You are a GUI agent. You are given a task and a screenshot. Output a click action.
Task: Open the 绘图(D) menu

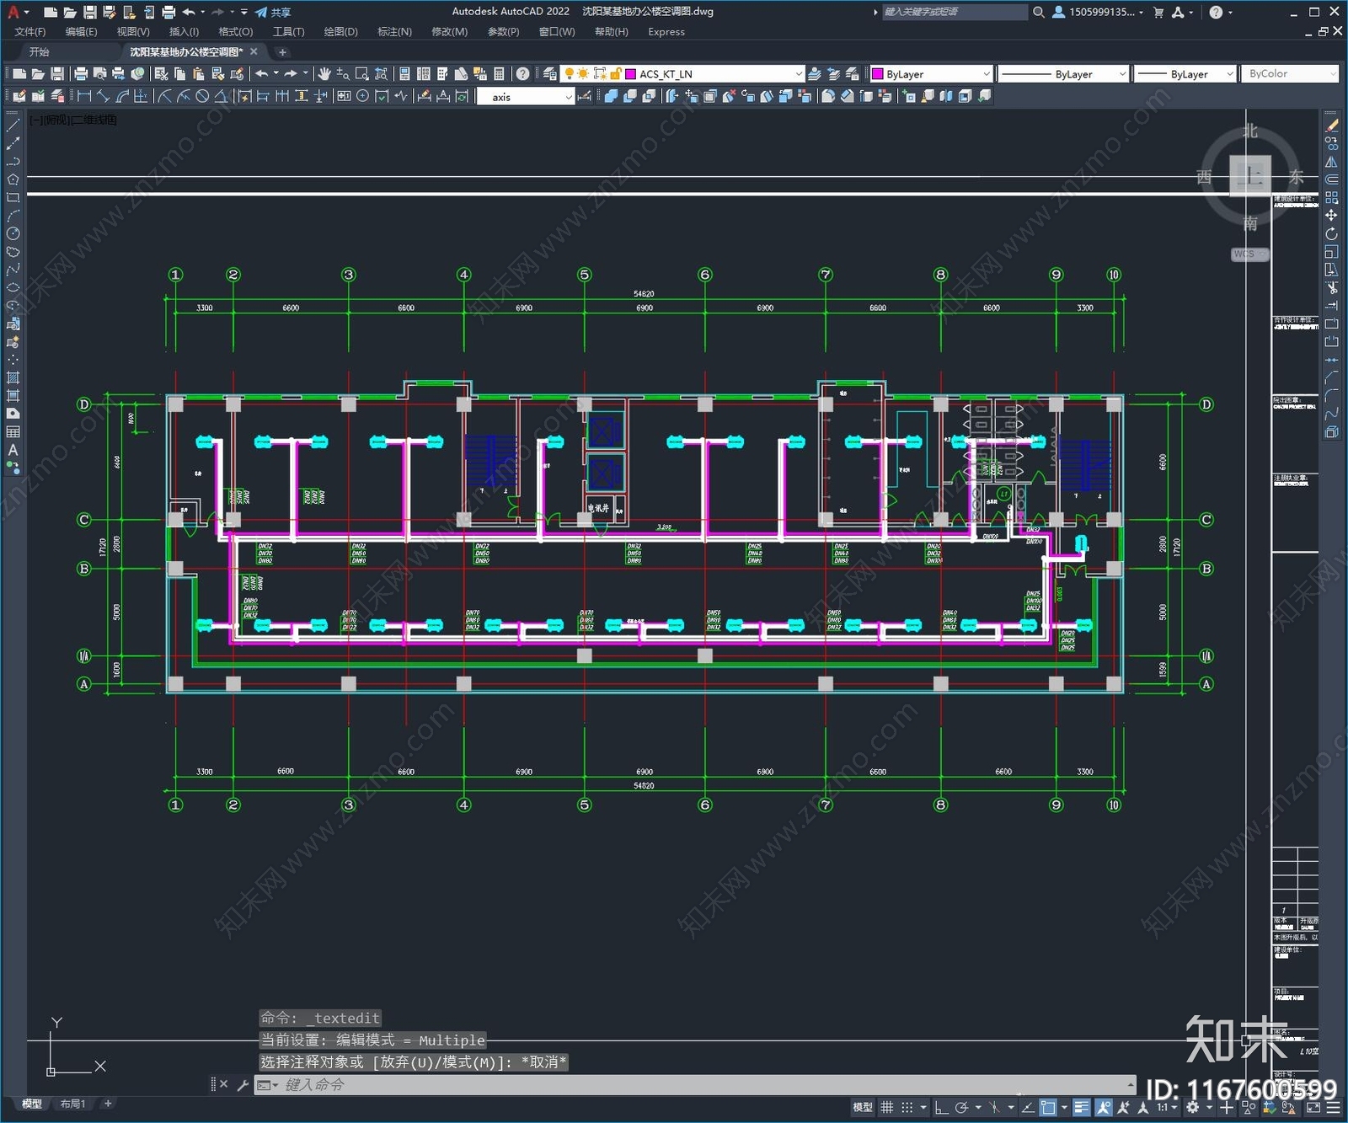tap(340, 32)
